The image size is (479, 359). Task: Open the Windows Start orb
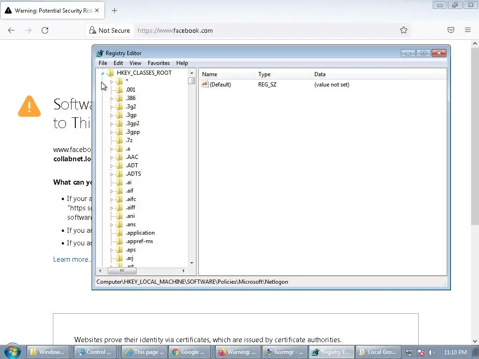(12, 352)
